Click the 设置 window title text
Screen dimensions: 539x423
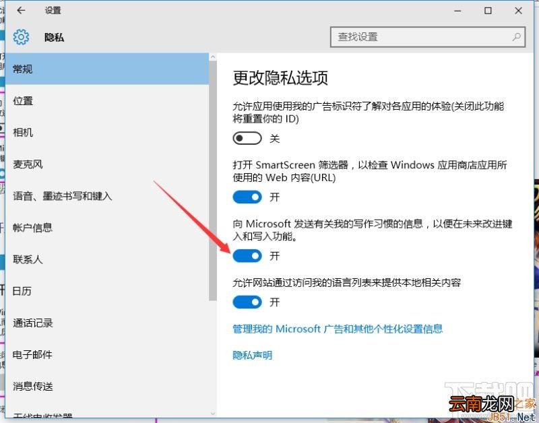click(53, 10)
